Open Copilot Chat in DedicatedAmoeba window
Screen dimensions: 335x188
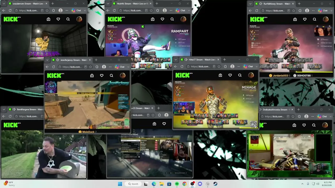pyautogui.click(x=322, y=116)
